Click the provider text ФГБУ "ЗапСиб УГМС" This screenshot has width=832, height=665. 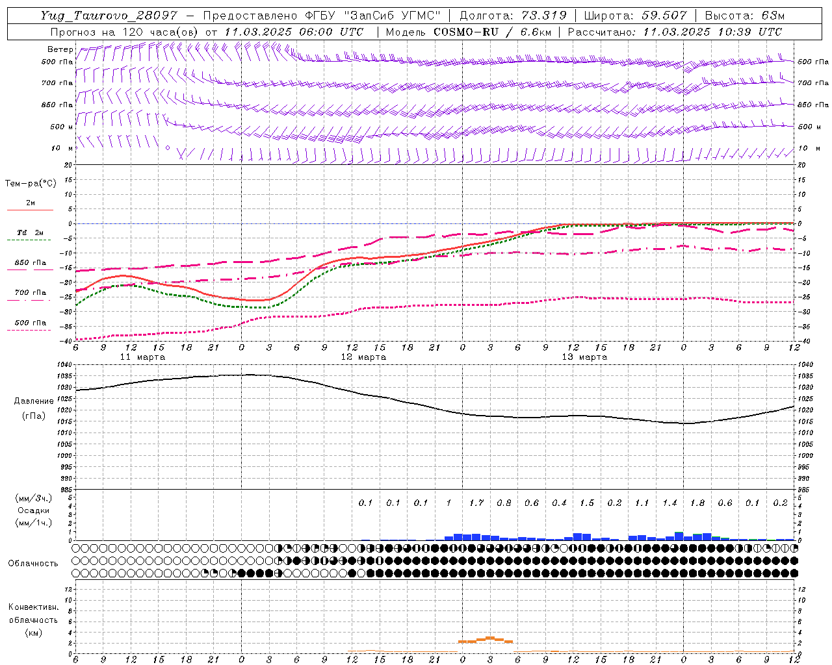[x=373, y=16]
